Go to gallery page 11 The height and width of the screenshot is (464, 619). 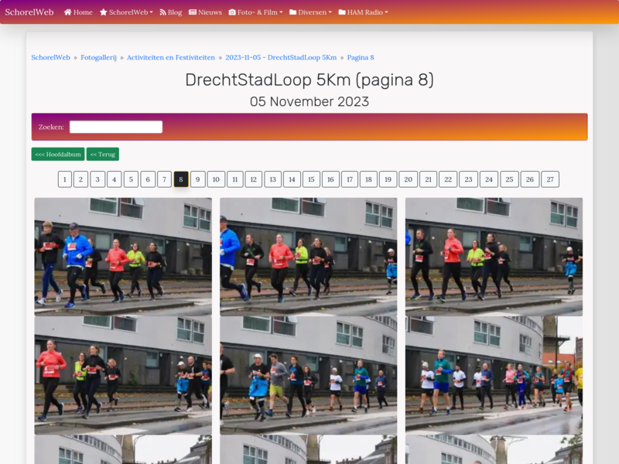tap(235, 179)
